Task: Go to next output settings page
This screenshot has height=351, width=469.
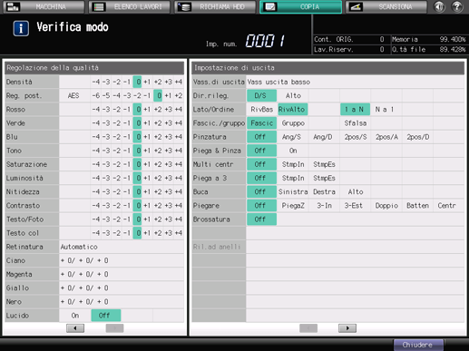Action: tap(347, 328)
